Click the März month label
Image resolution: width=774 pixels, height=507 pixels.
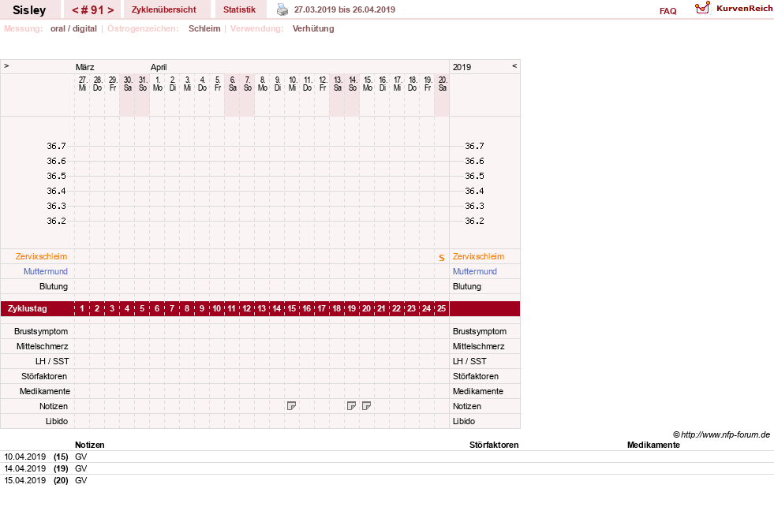(x=85, y=67)
